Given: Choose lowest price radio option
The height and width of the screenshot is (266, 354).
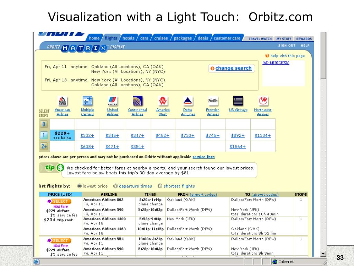Looking at the screenshot, I should (79, 186).
